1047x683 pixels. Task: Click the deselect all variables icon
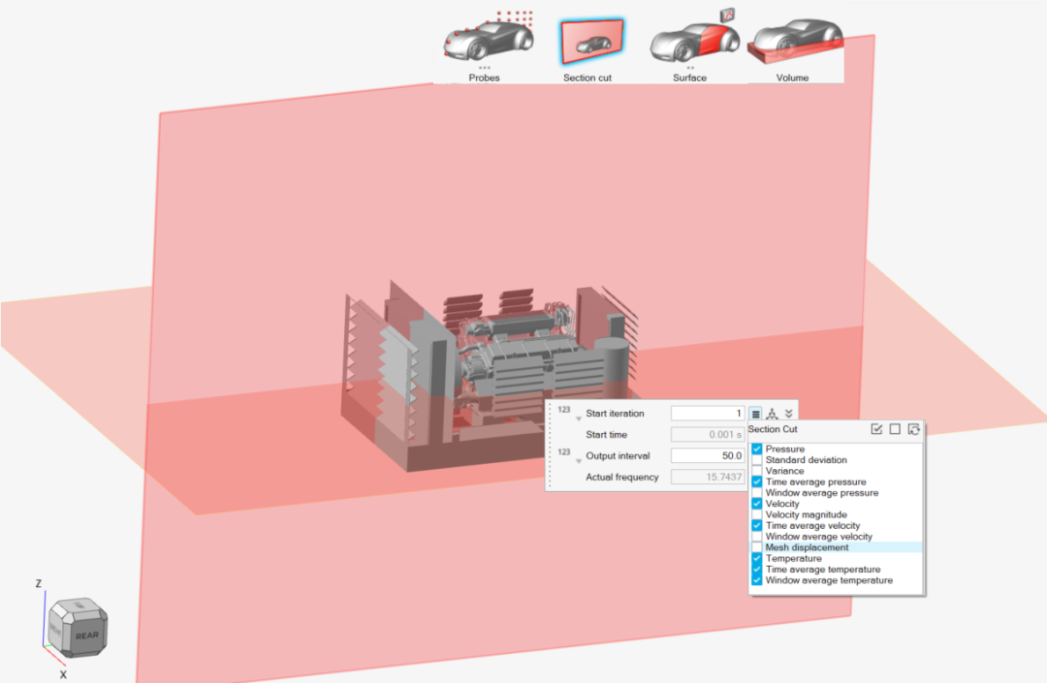click(895, 429)
